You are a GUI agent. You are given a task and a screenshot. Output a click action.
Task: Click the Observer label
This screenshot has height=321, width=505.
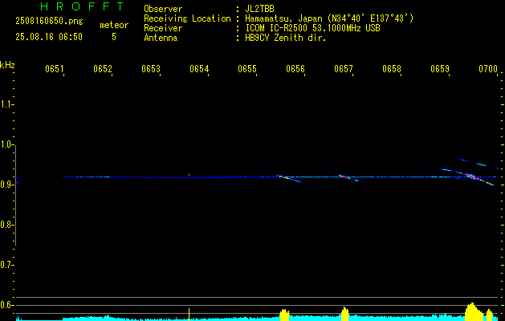point(163,9)
